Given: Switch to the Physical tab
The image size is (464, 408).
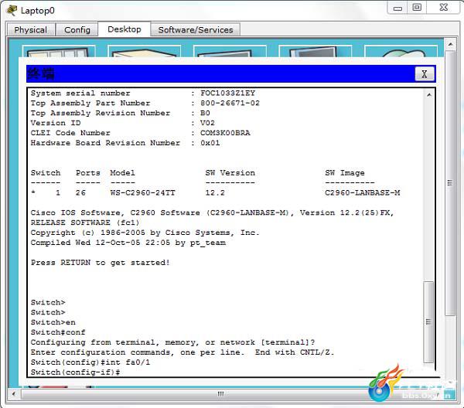Looking at the screenshot, I should point(31,30).
